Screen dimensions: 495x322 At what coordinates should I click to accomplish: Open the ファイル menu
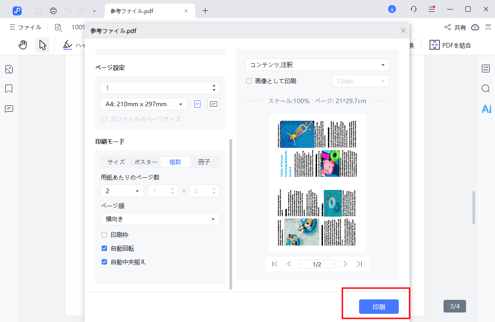point(26,27)
